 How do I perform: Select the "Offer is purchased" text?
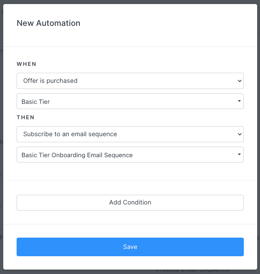coord(50,81)
